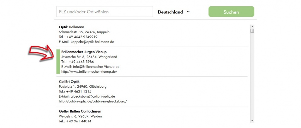Click the green Suchen button
The width and height of the screenshot is (301, 128).
point(231,12)
